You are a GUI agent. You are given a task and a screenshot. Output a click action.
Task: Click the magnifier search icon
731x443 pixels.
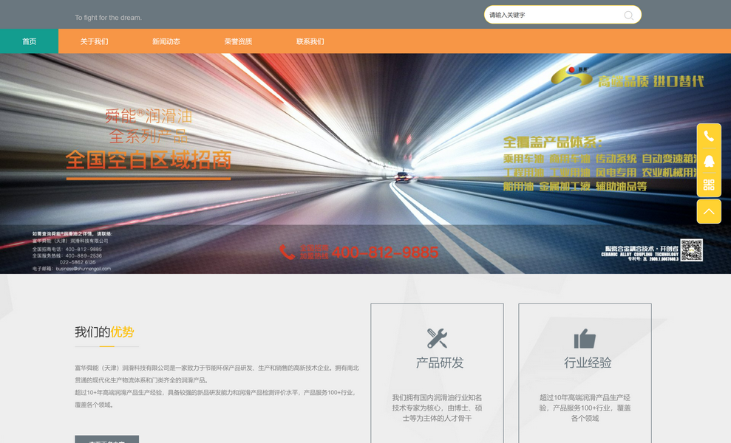tap(628, 16)
